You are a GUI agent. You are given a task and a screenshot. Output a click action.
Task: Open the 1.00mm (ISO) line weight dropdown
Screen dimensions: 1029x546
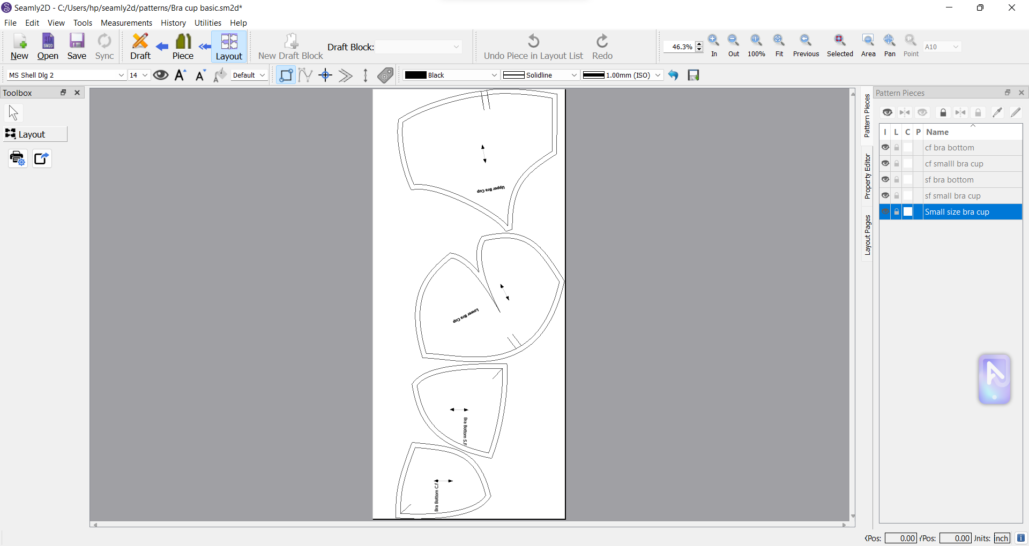point(622,75)
